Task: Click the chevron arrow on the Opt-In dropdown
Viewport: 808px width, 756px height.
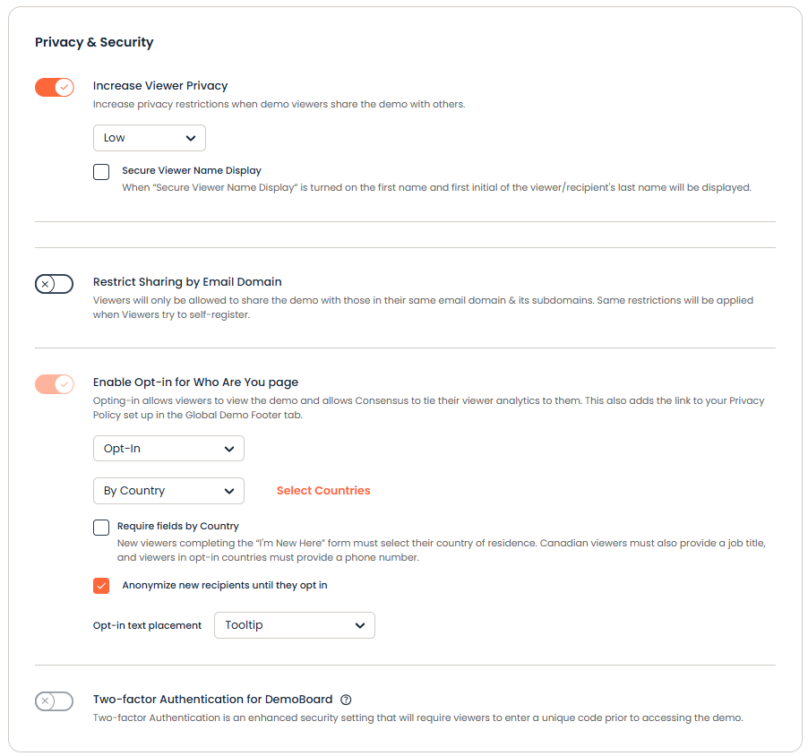Action: 228,448
